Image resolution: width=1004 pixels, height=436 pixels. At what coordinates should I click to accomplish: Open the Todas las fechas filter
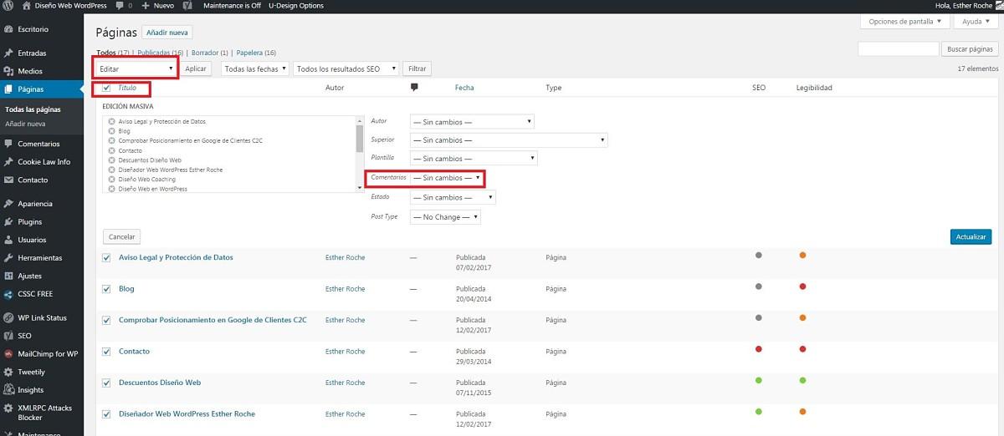255,69
